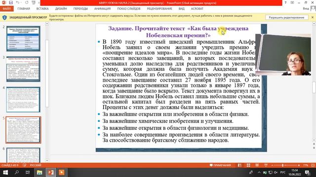Open the ДИЗАЙН ribbon tab
This screenshot has height=177, width=316.
click(61, 9)
